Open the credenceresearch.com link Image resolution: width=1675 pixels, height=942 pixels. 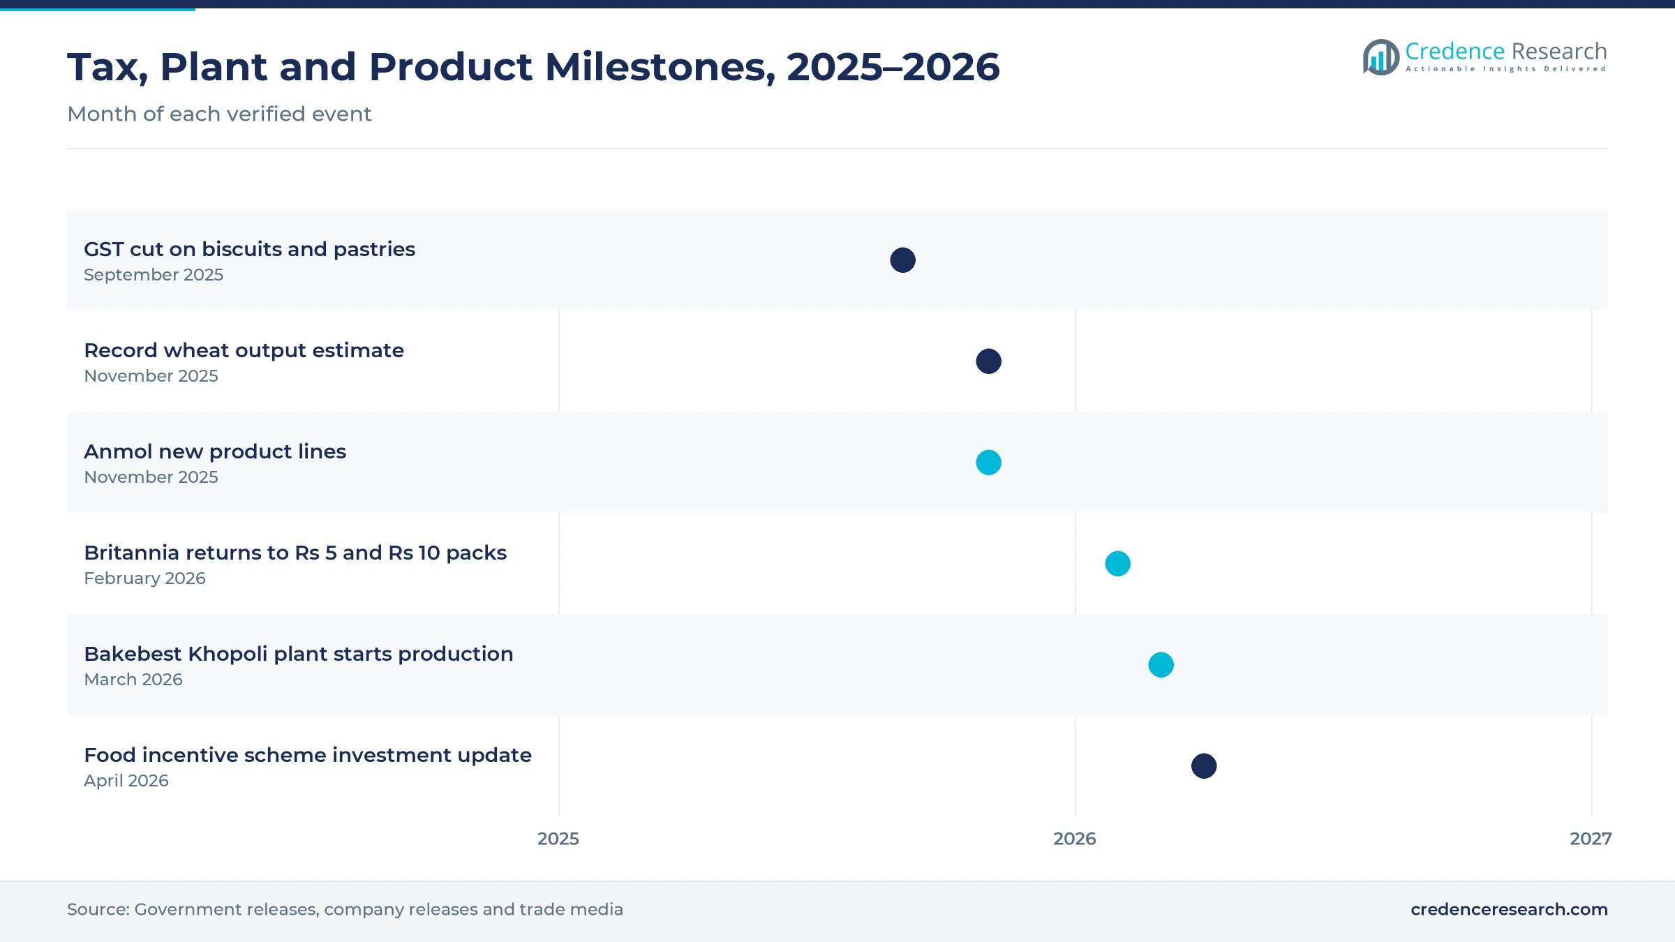pos(1509,909)
